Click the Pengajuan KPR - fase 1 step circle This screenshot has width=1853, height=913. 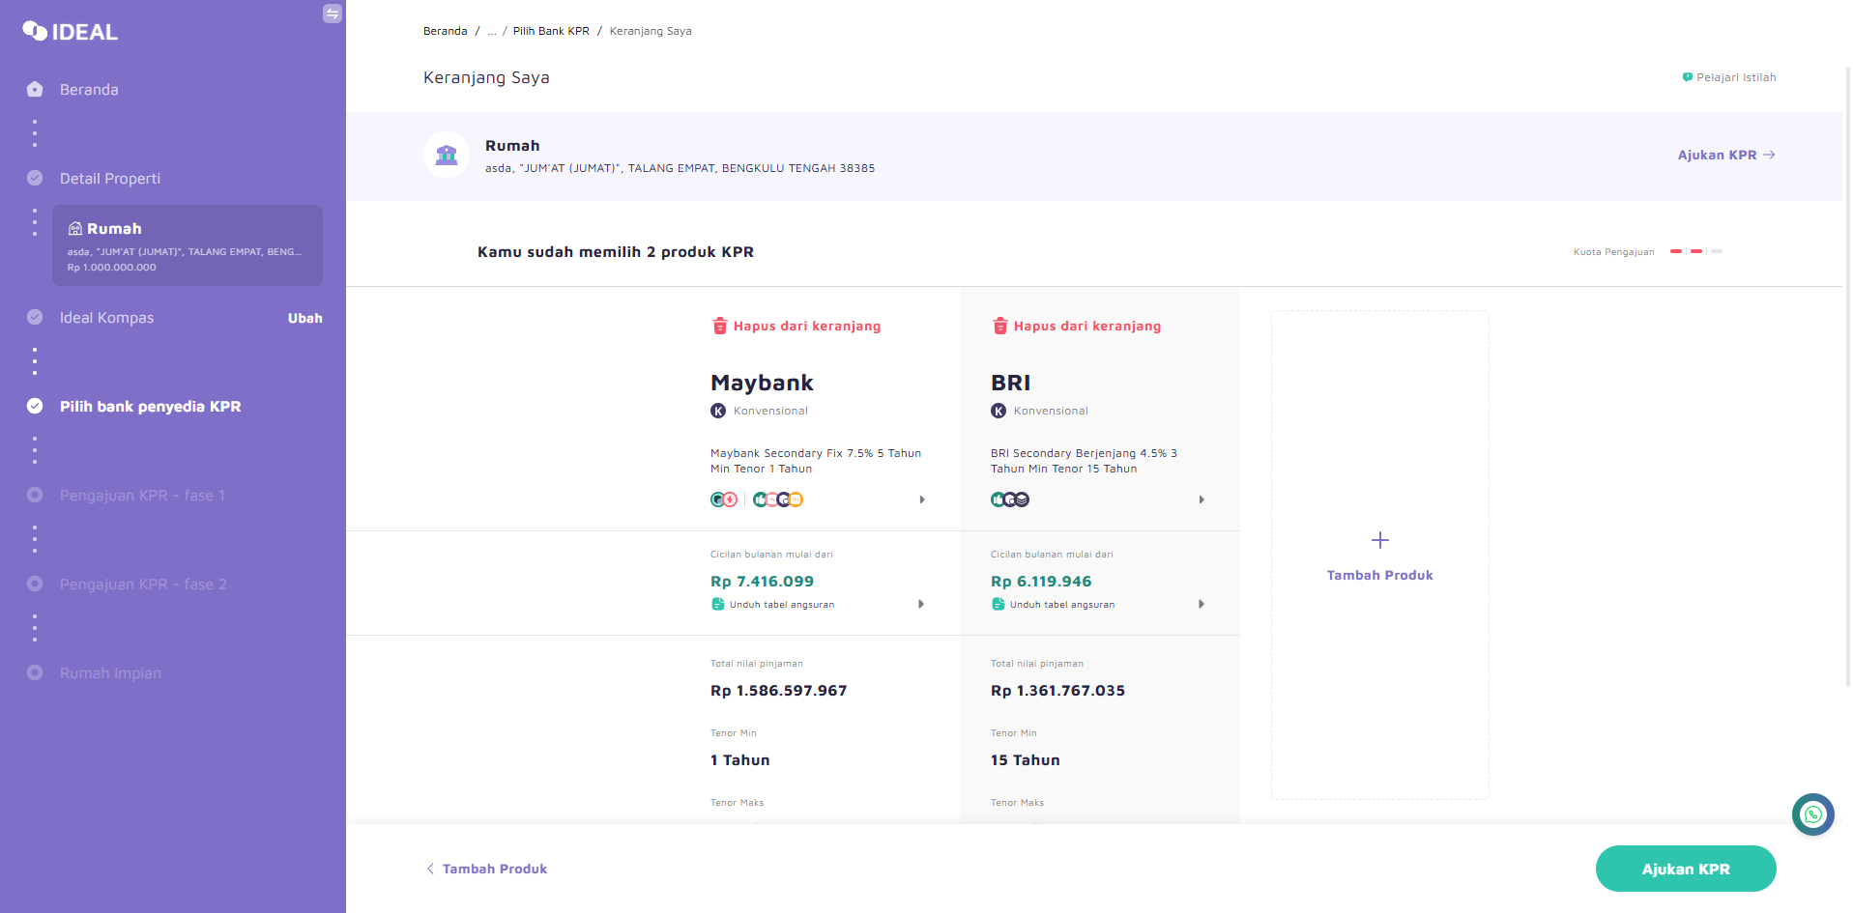(x=35, y=495)
